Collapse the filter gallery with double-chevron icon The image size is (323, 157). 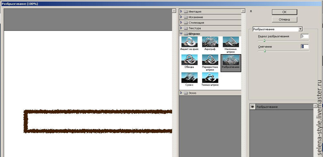point(251,11)
